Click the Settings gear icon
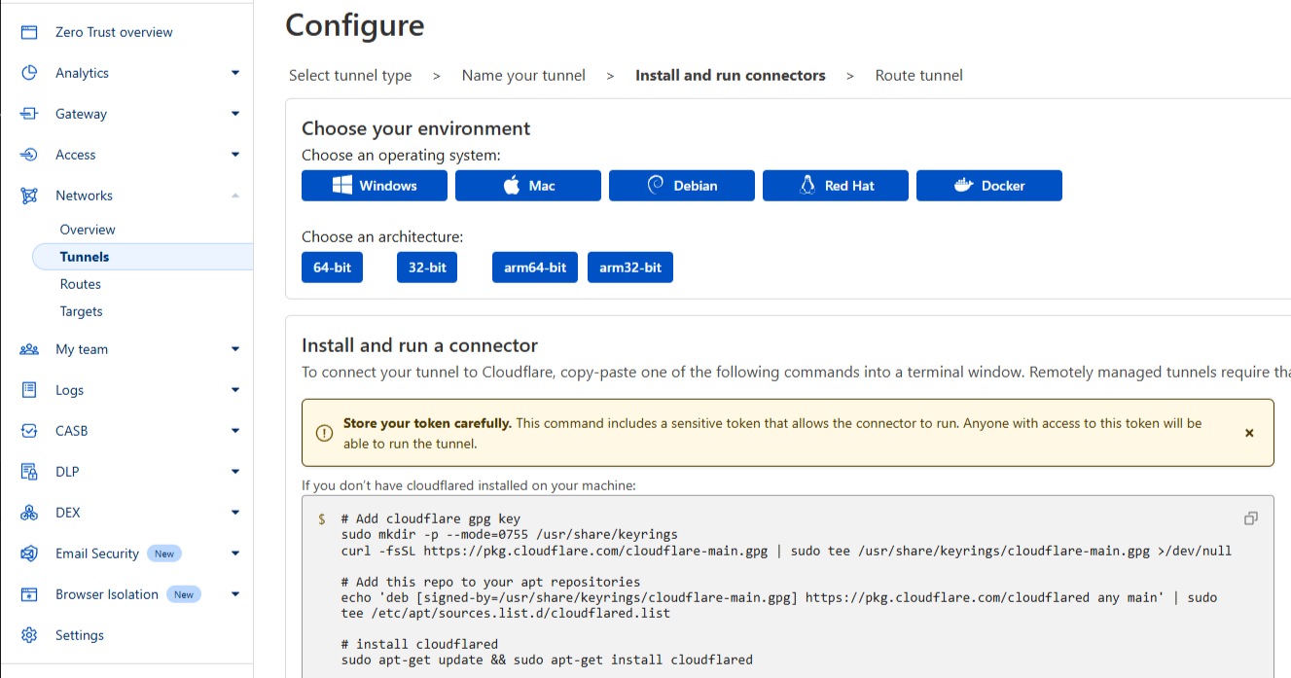The width and height of the screenshot is (1291, 678). click(29, 635)
